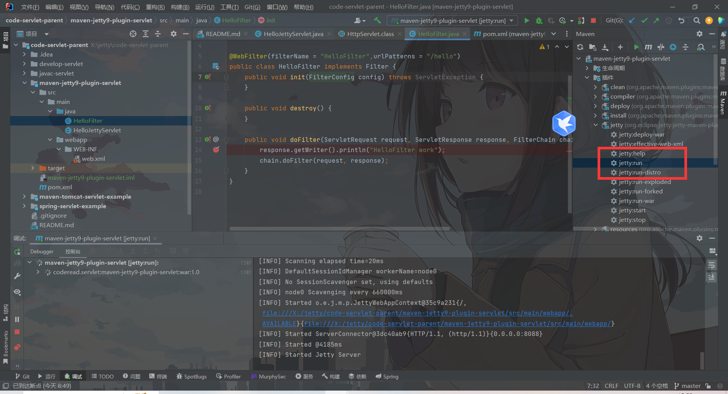Push commits with green arrow icon
This screenshot has height=394, width=728.
656,20
